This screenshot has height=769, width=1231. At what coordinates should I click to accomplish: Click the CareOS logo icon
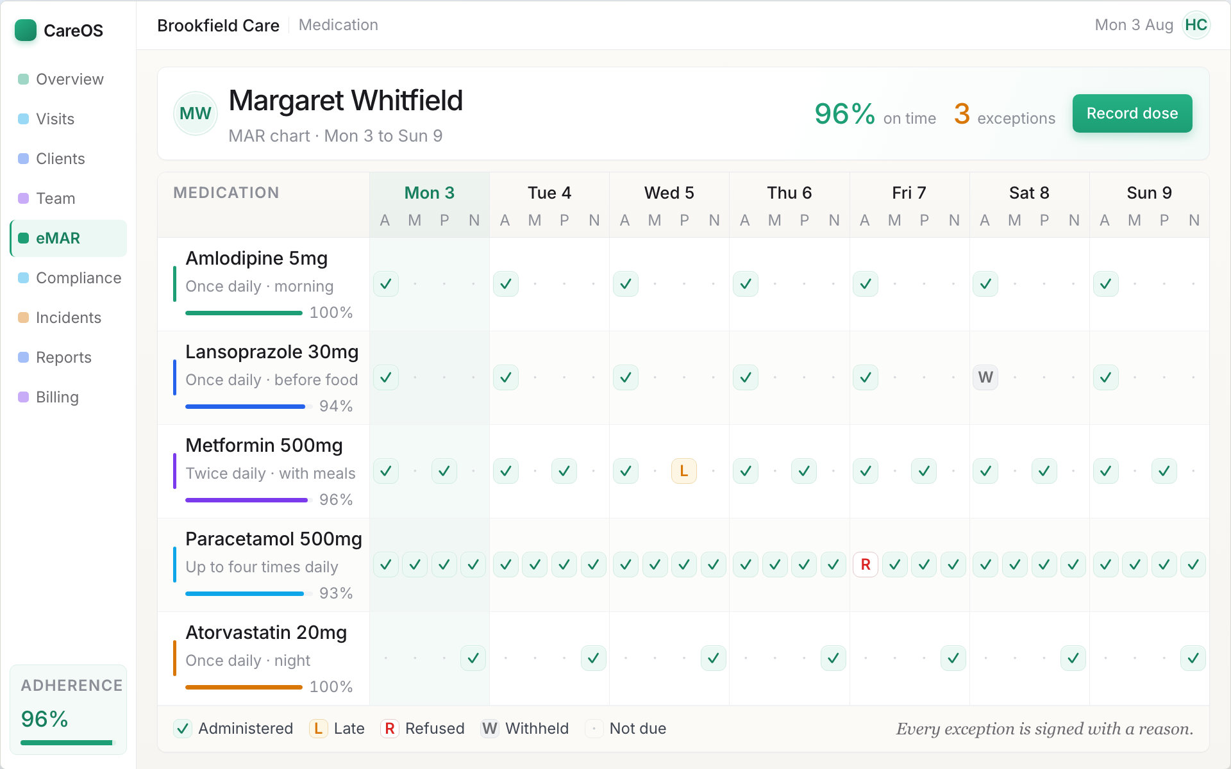(x=26, y=30)
